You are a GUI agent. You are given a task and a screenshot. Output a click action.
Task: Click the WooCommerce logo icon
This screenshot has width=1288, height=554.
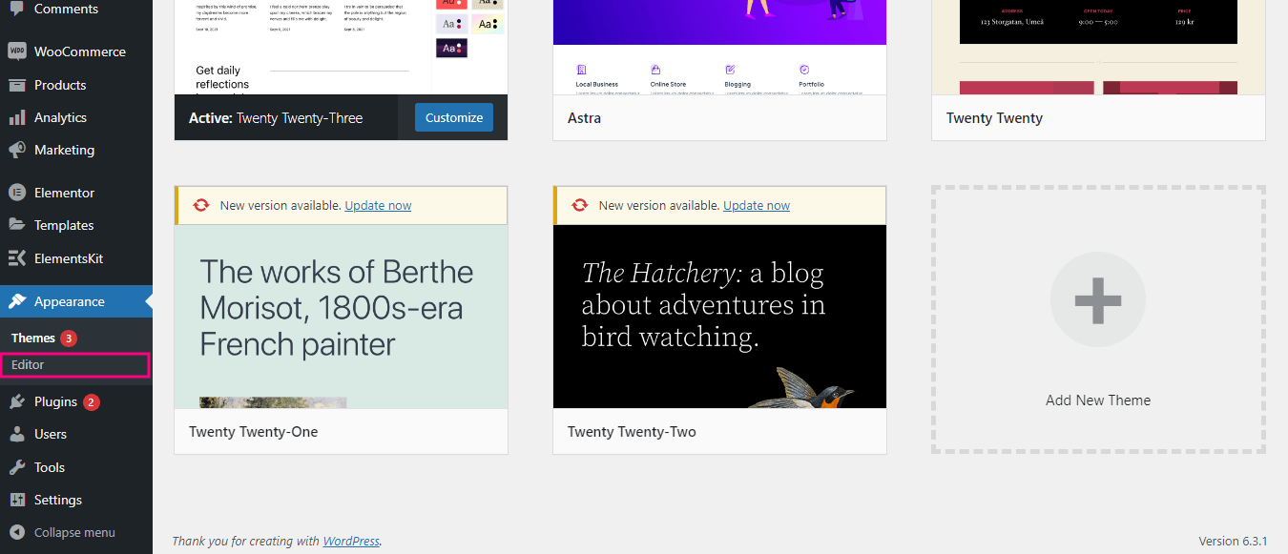point(17,51)
